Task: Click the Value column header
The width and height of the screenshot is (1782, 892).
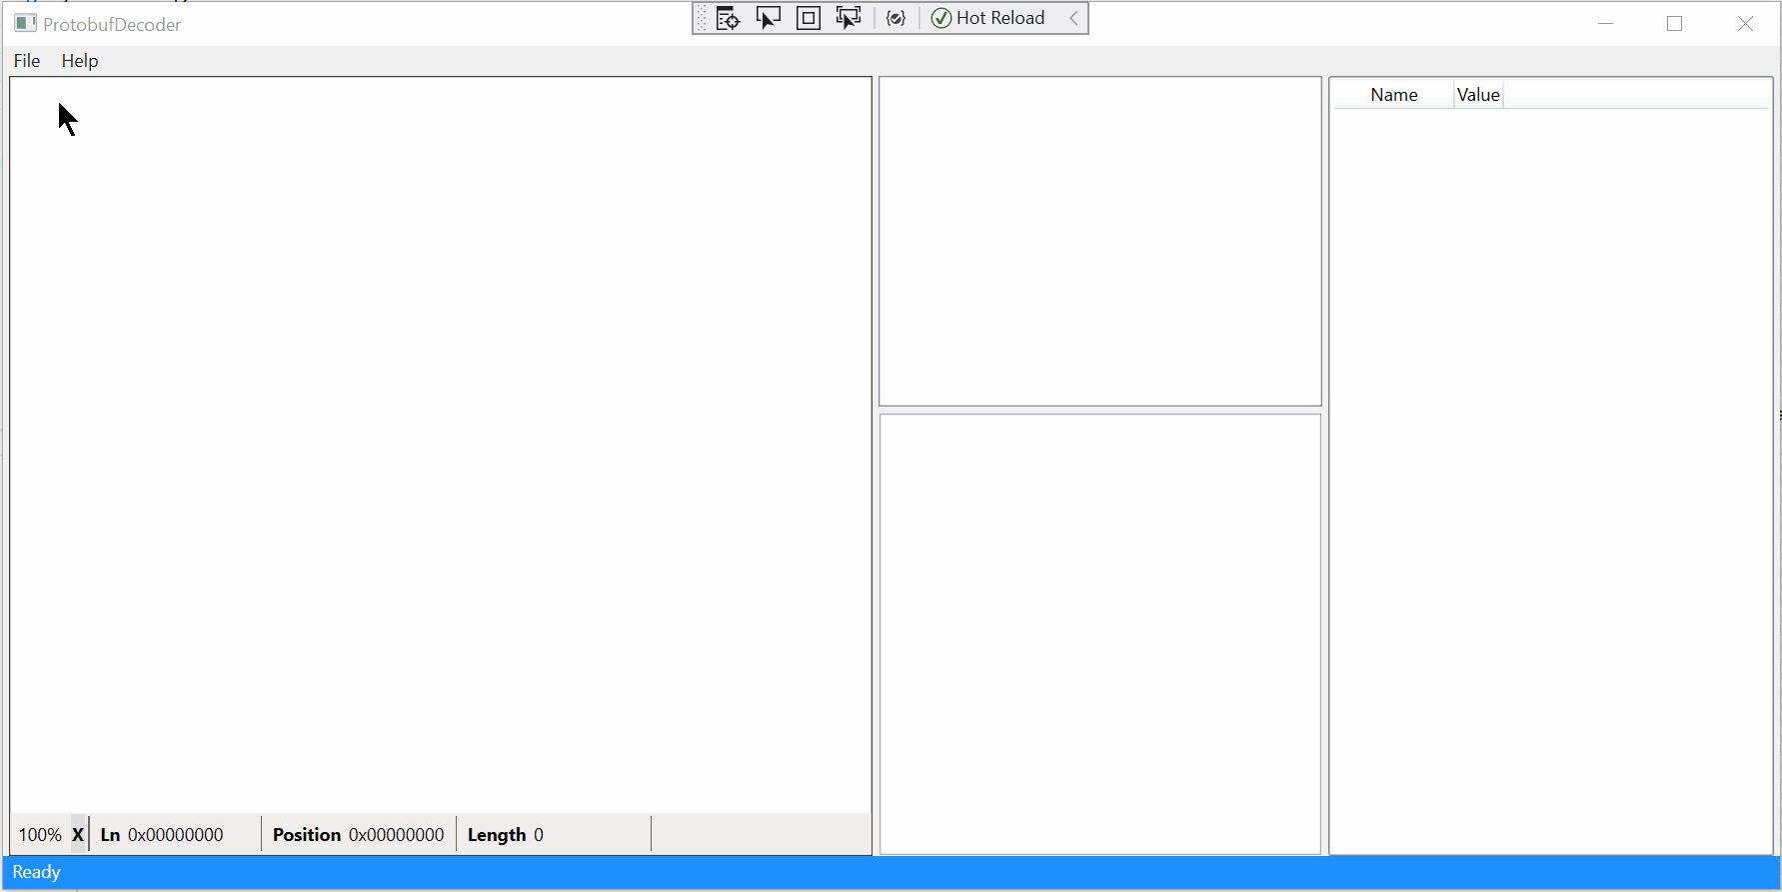Action: pyautogui.click(x=1478, y=95)
